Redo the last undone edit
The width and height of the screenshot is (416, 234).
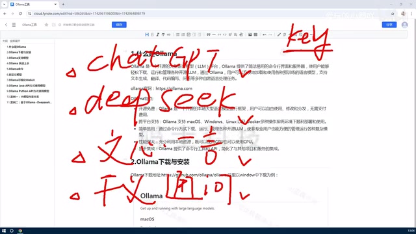(x=270, y=34)
